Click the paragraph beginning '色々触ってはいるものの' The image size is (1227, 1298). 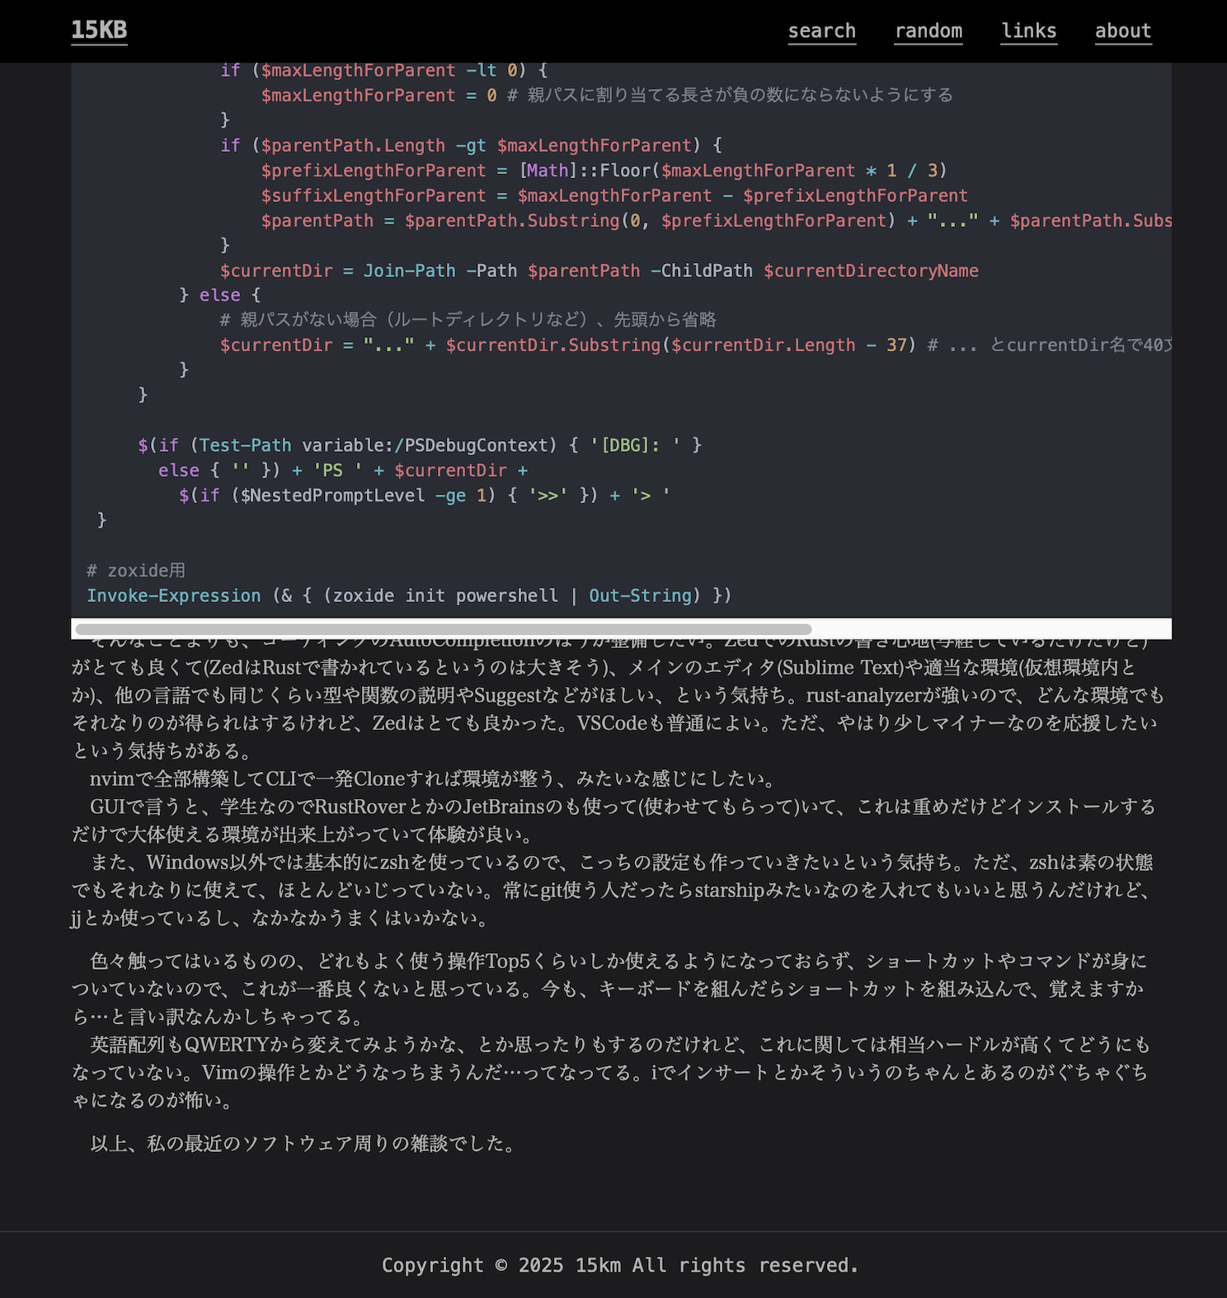click(609, 988)
